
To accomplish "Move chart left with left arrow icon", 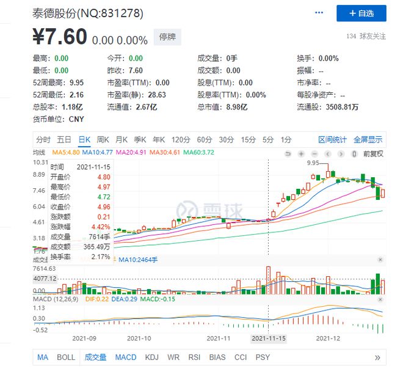I will [328, 154].
